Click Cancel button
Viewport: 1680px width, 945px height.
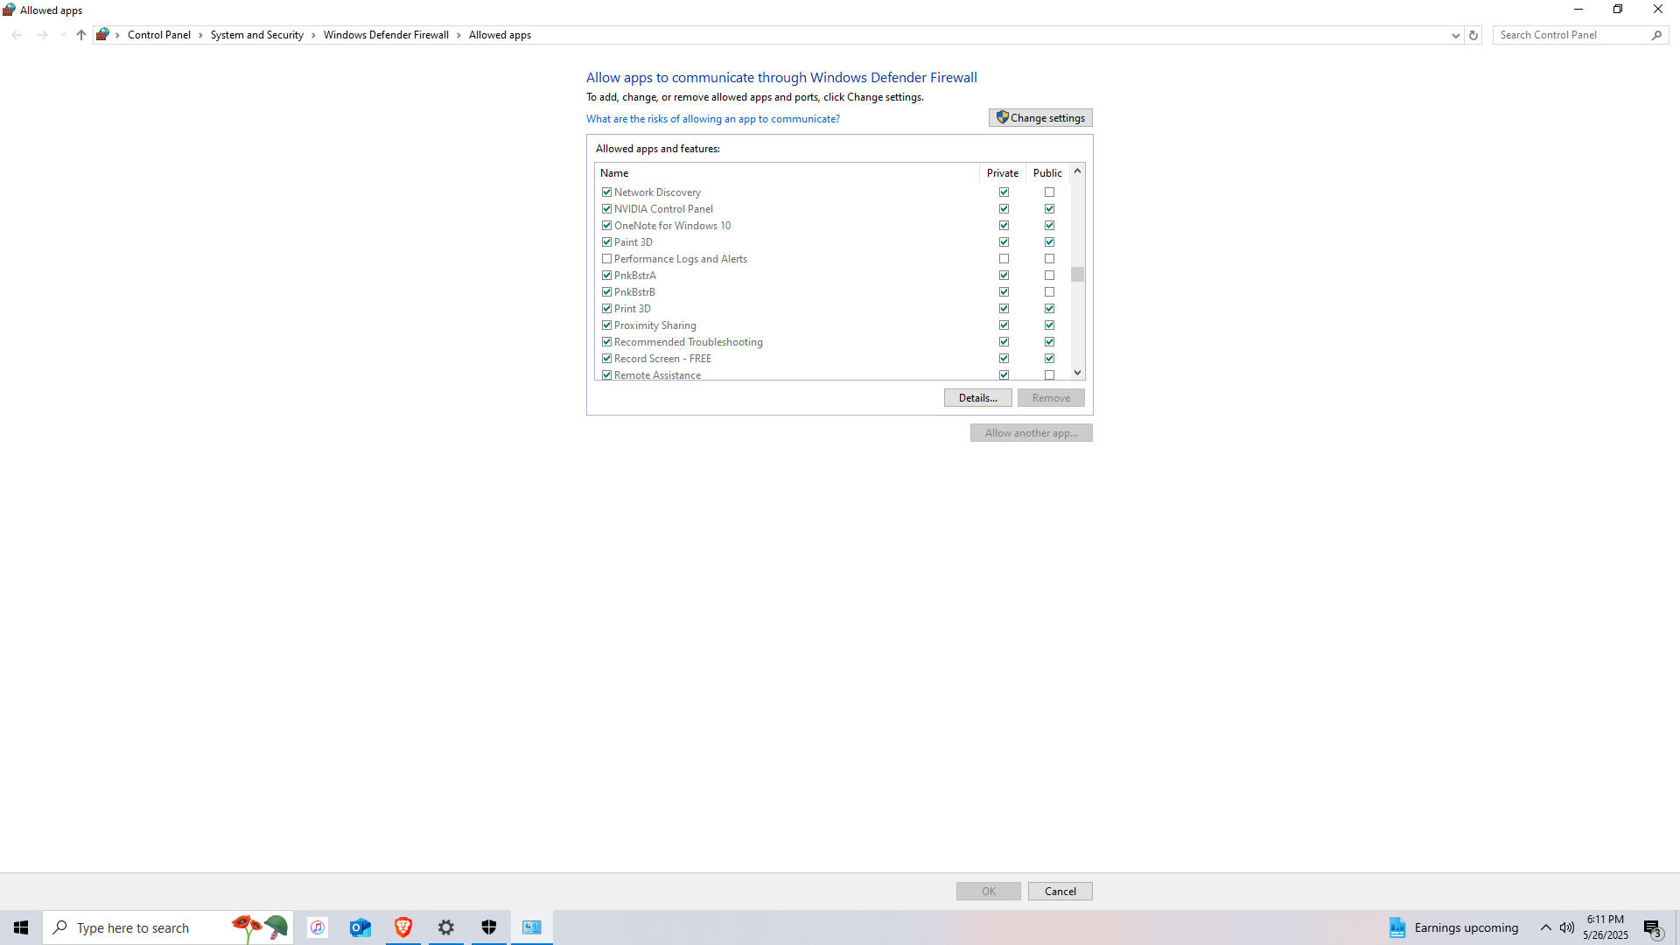1060,892
